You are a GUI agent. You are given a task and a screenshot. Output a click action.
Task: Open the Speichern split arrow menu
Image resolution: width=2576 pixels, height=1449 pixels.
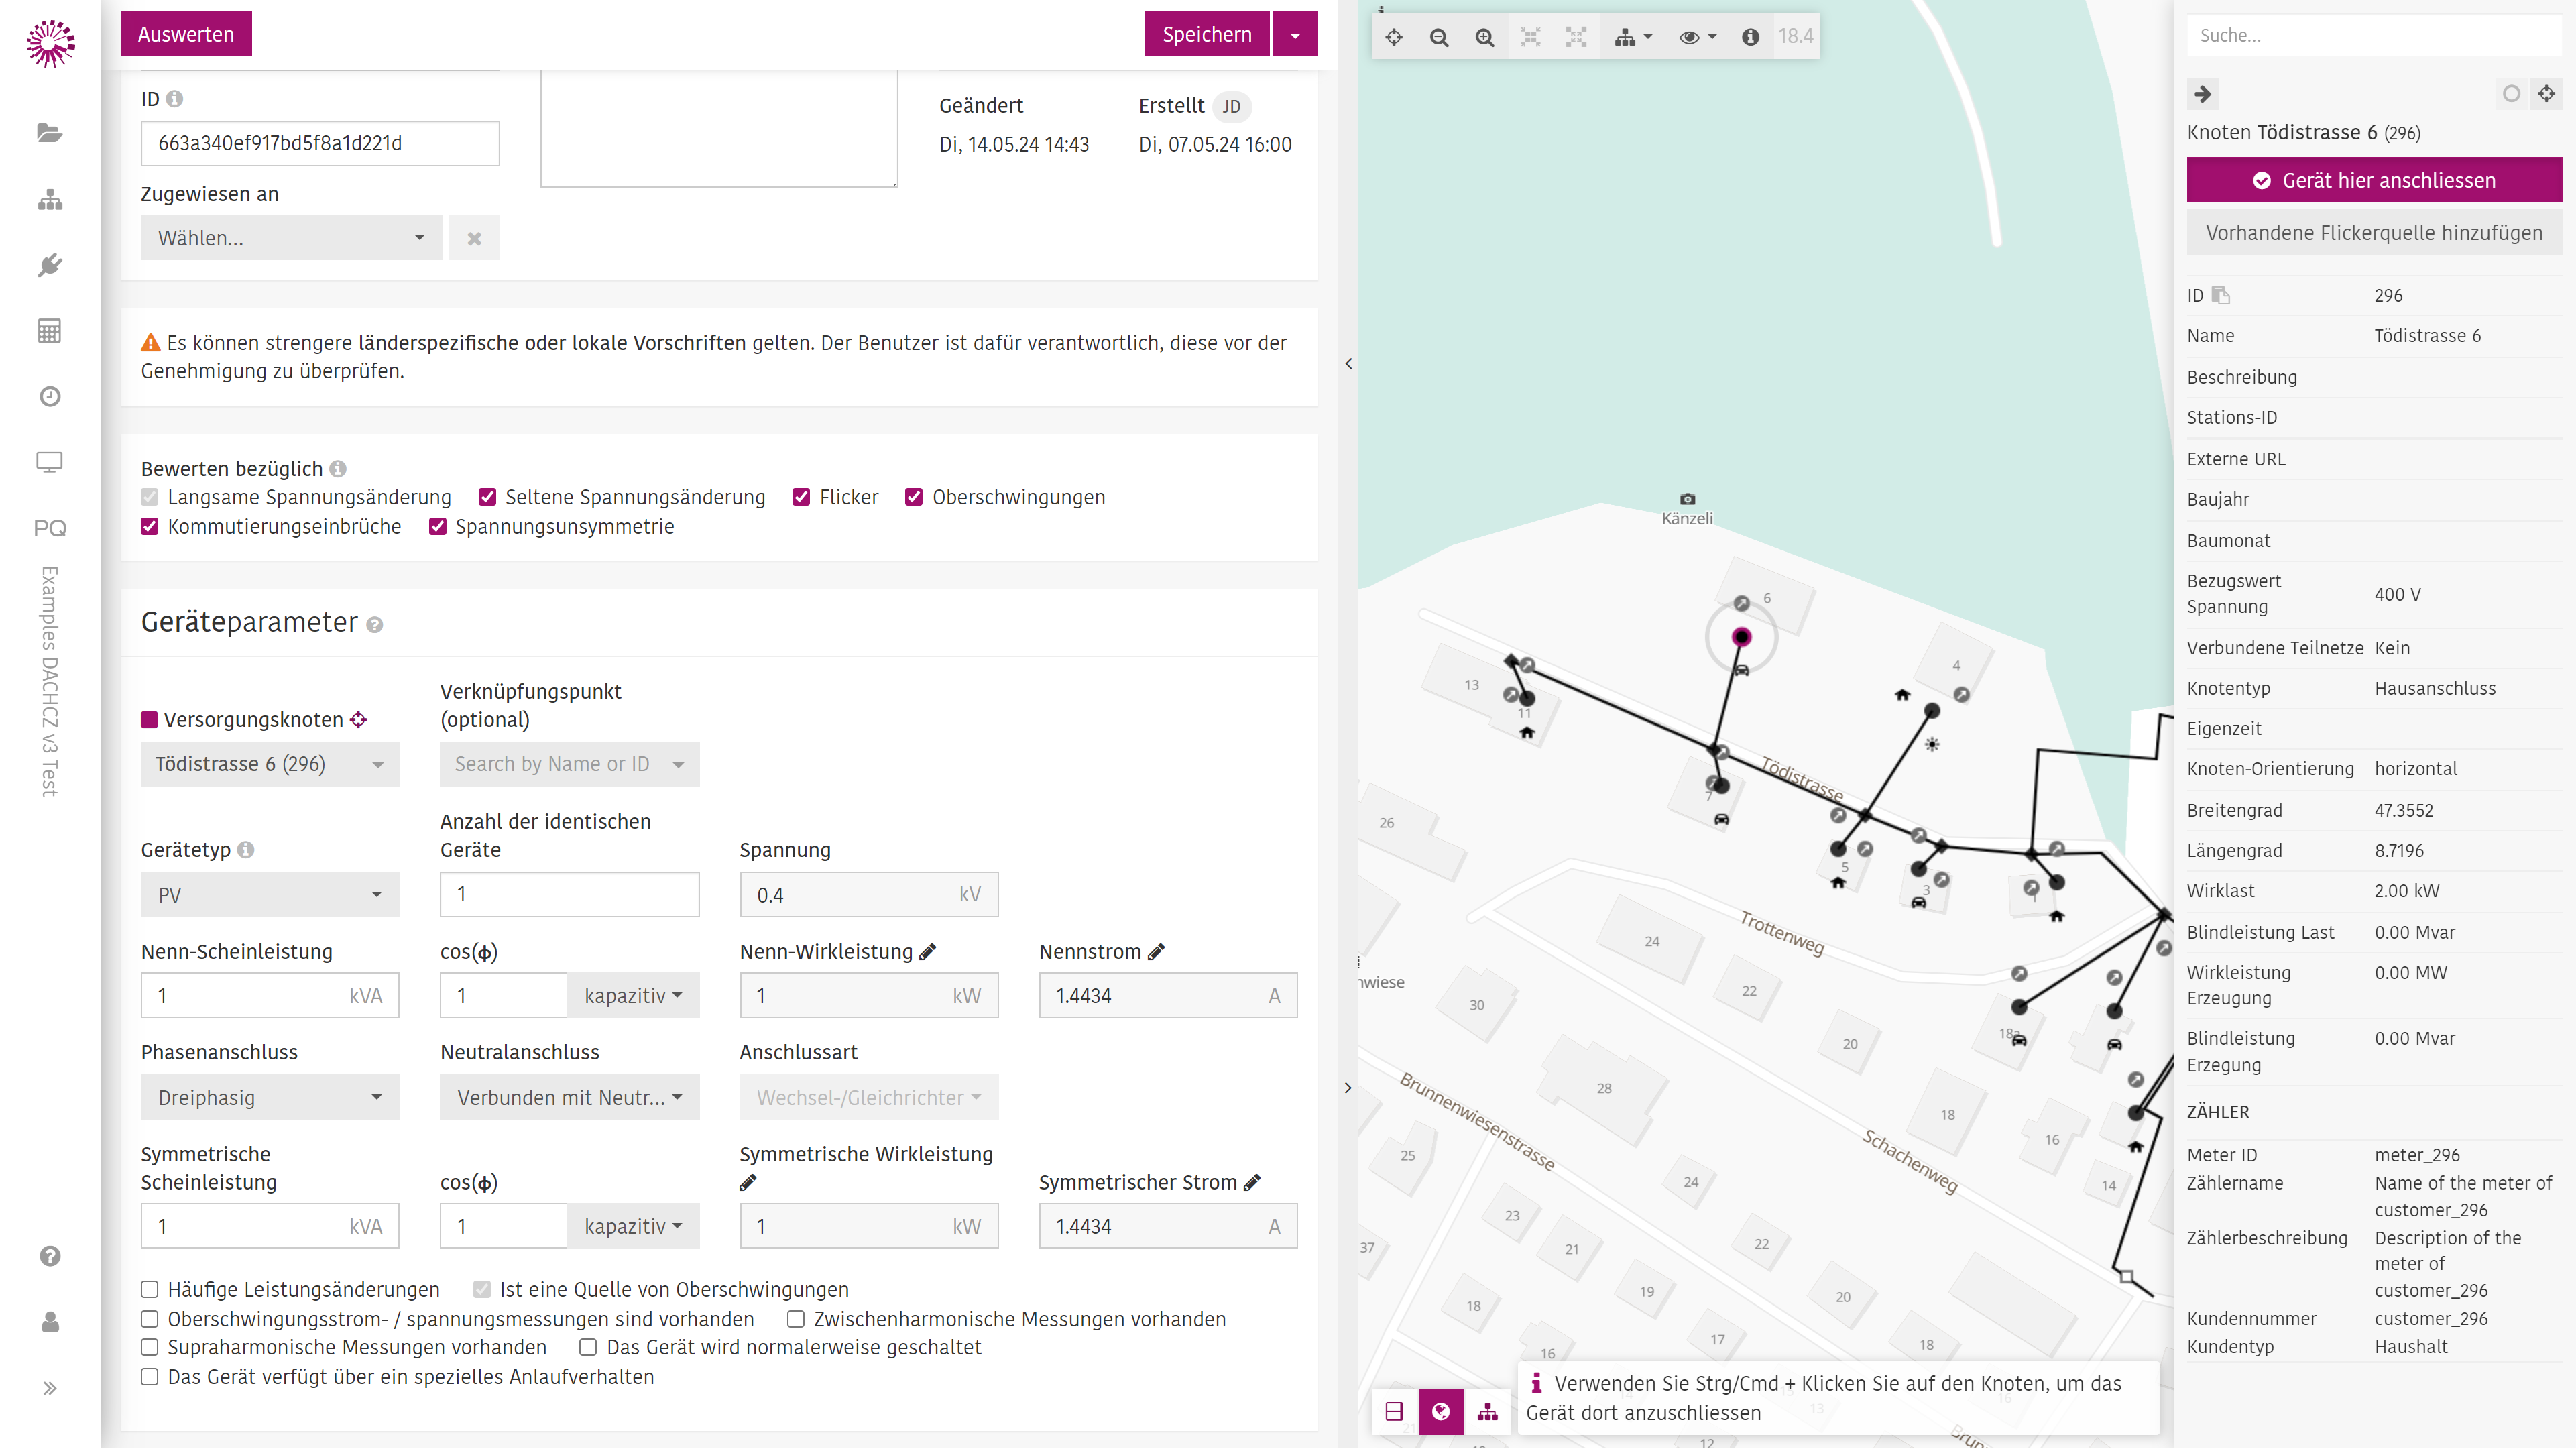point(1295,34)
